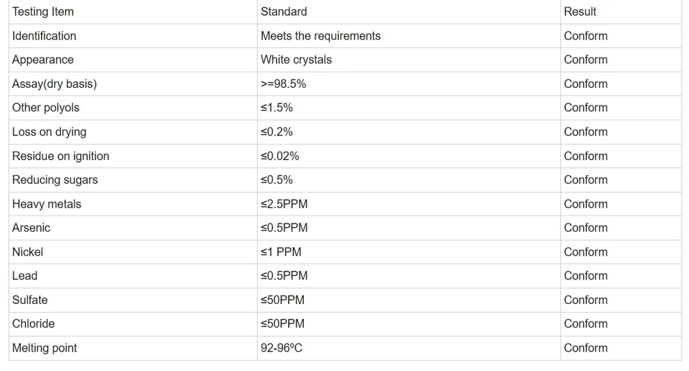Click the '≤1 PPM' Nickel standard
Image resolution: width=689 pixels, height=371 pixels.
(281, 252)
